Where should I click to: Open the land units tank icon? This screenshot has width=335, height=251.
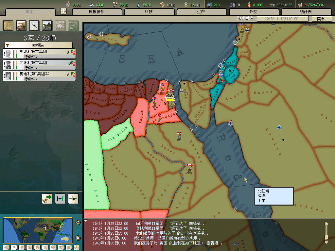(x=21, y=25)
